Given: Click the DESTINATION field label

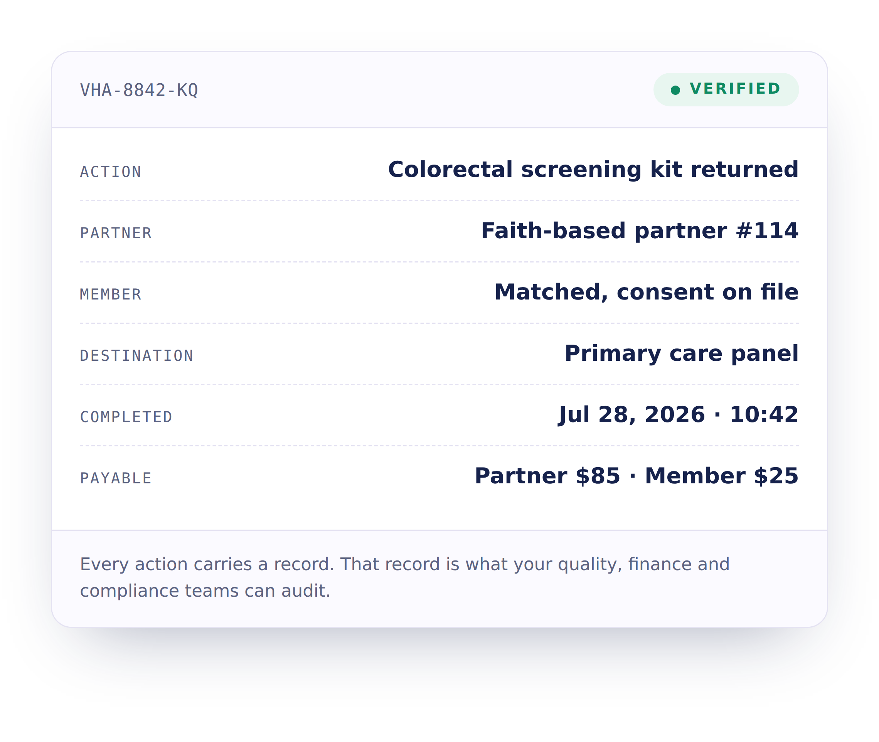Looking at the screenshot, I should (137, 356).
